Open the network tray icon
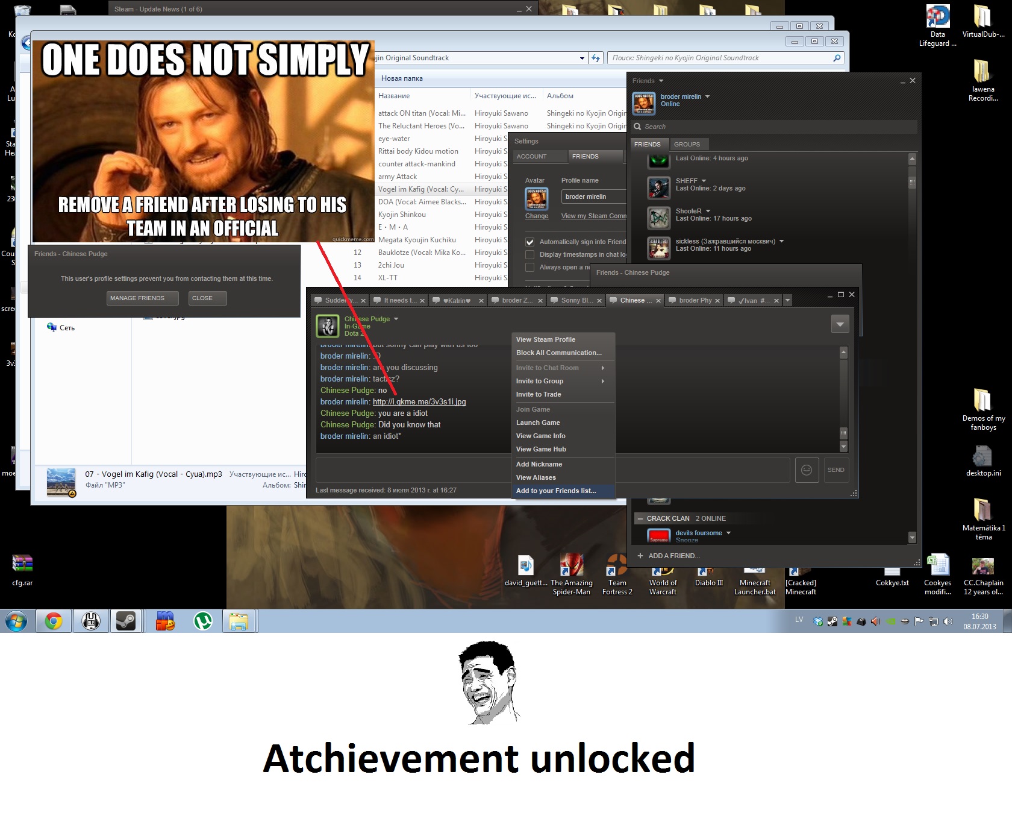1012x836 pixels. pos(934,621)
